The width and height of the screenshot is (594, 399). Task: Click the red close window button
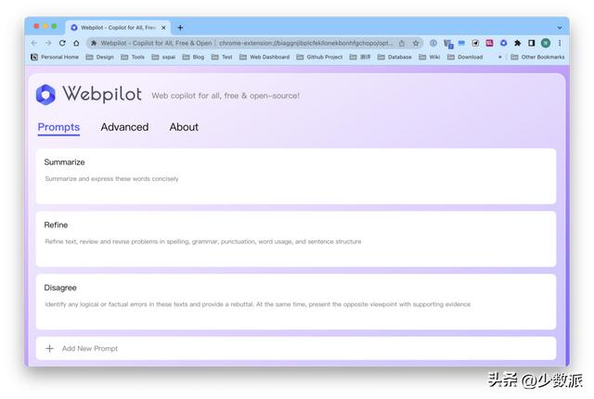coord(36,26)
